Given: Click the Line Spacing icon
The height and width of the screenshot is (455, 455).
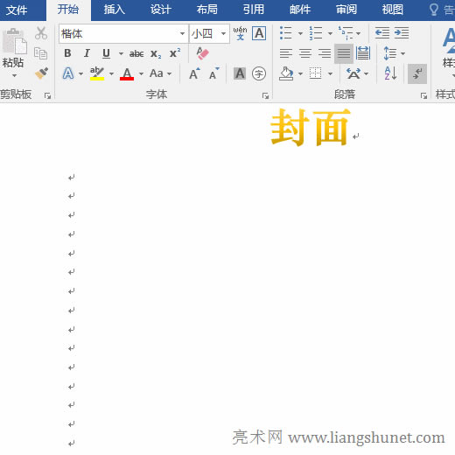Looking at the screenshot, I should tap(390, 53).
